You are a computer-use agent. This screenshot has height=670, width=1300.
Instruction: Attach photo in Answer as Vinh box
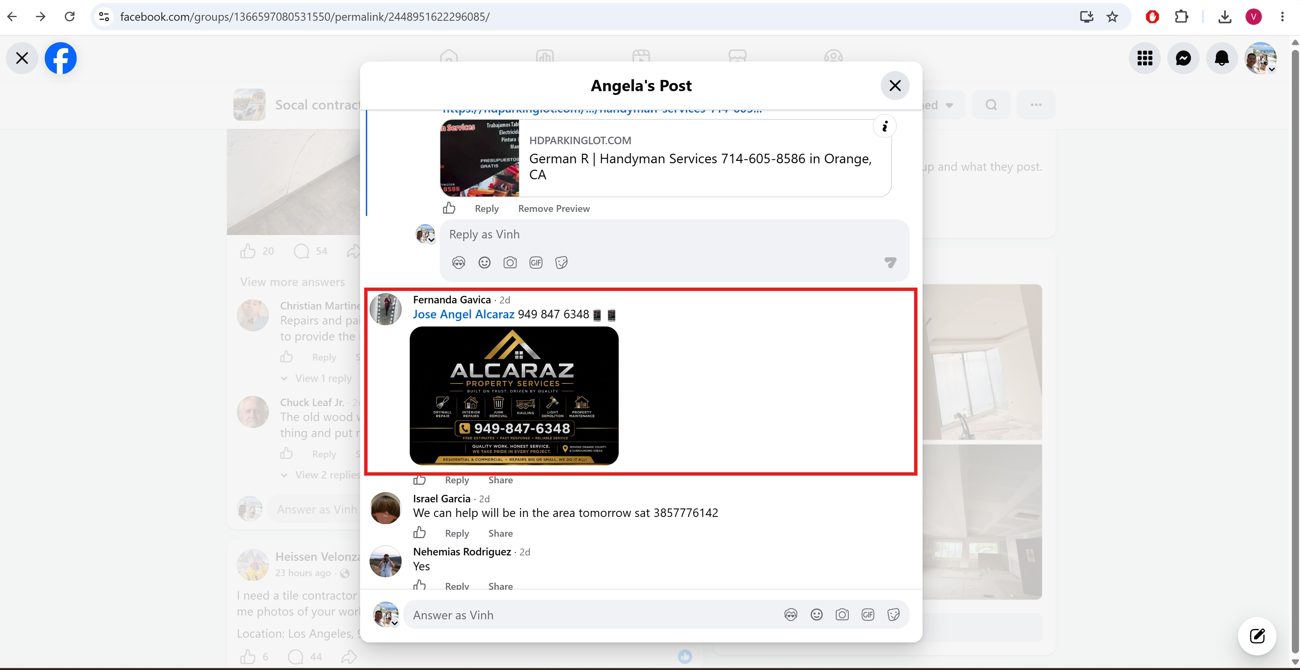pos(842,615)
